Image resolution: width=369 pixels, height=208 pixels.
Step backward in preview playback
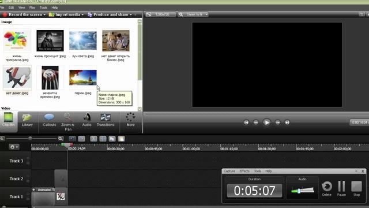click(x=255, y=122)
